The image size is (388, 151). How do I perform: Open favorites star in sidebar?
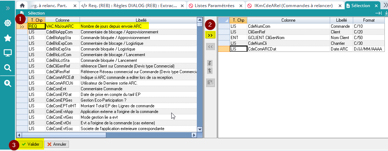[7, 38]
